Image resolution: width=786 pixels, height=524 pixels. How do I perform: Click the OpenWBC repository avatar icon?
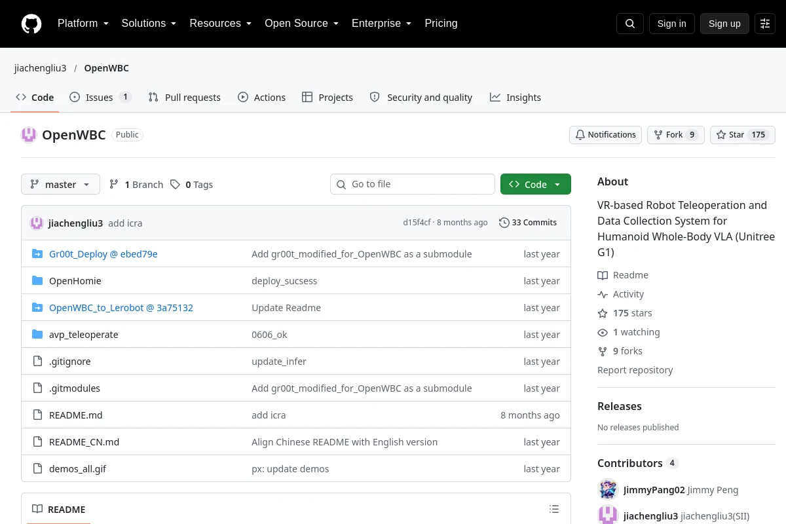(29, 135)
